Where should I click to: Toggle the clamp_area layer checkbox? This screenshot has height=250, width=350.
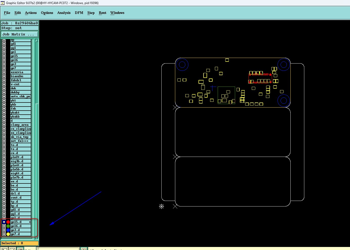4,125
